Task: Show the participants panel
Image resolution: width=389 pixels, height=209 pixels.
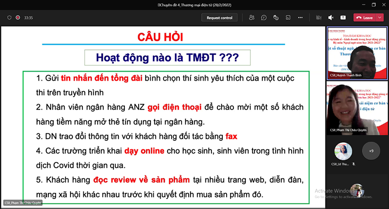Action: (x=252, y=17)
